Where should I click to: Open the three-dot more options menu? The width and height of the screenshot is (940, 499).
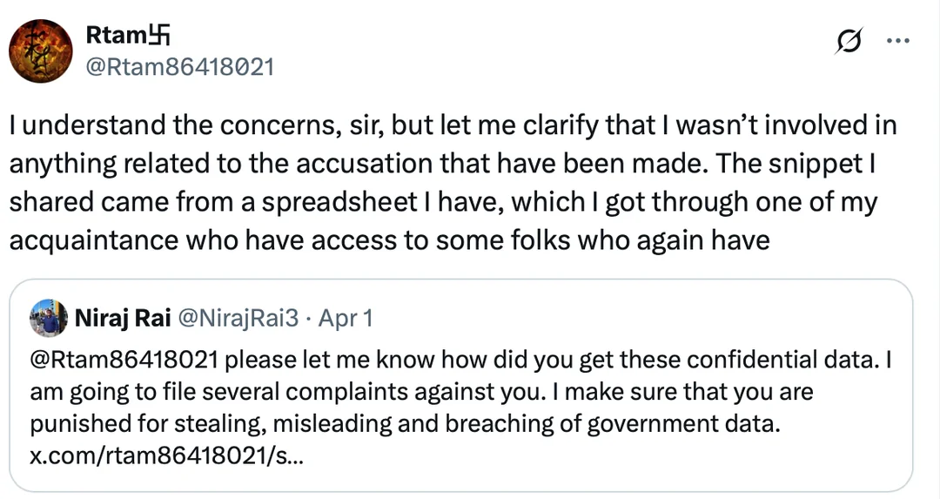898,41
